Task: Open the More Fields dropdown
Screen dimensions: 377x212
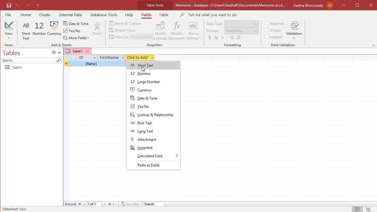Action: pyautogui.click(x=76, y=38)
